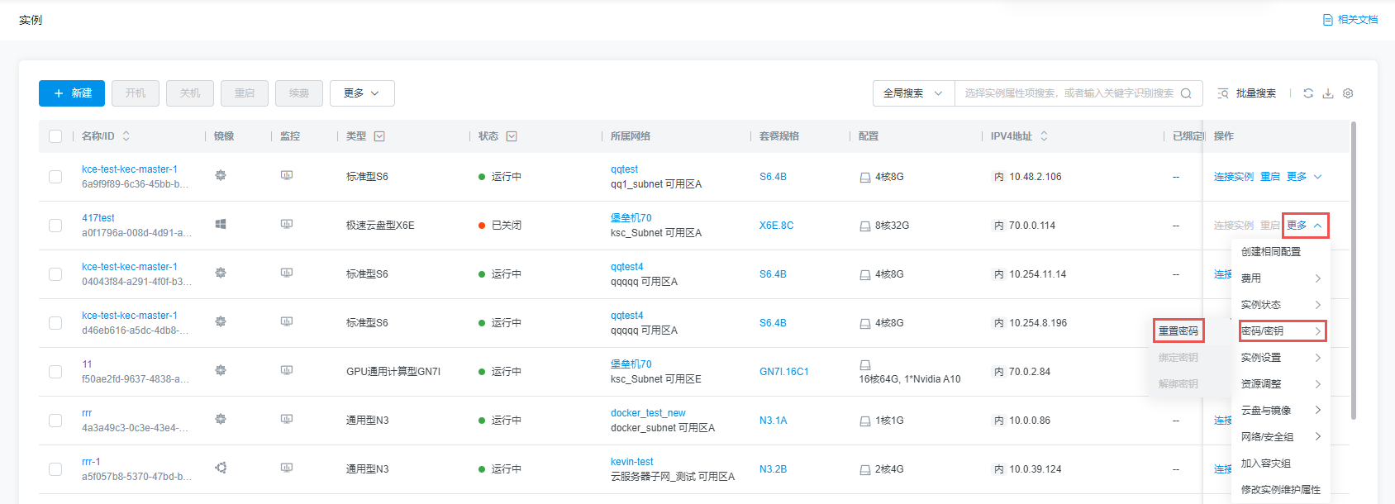Viewport: 1395px width, 504px height.
Task: Check the box for 417test instance
Action: tap(55, 226)
